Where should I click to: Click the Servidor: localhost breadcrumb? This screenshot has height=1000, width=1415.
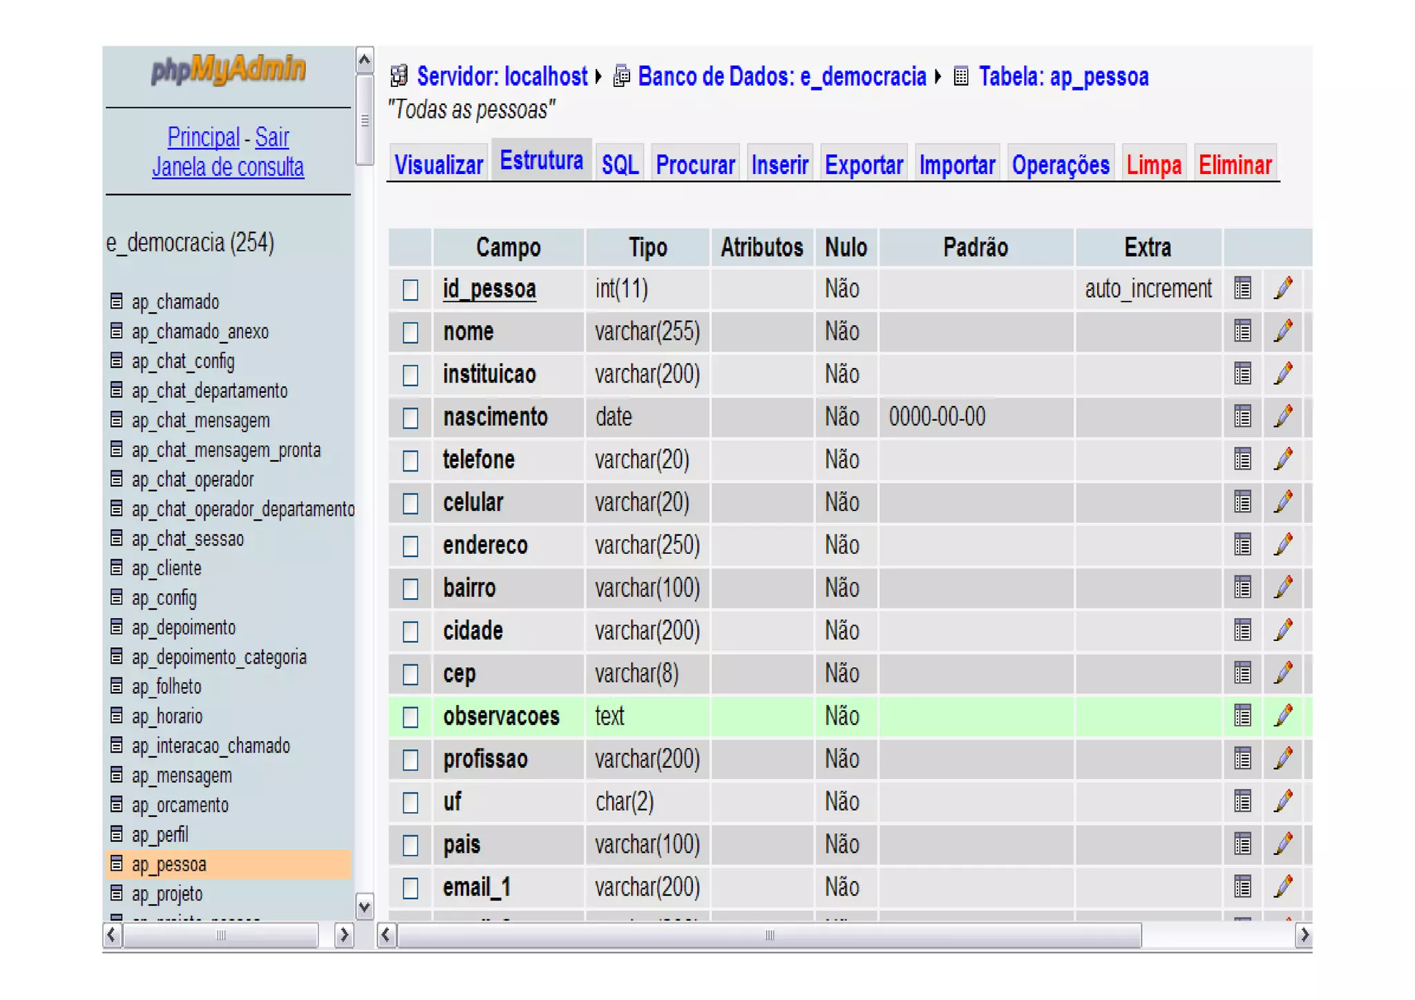point(502,76)
